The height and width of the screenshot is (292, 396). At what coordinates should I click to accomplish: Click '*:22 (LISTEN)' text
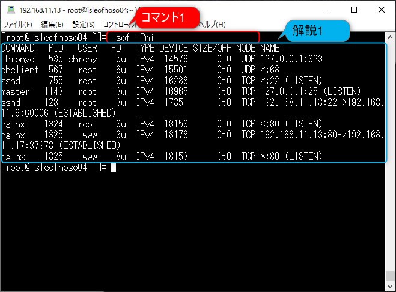291,81
